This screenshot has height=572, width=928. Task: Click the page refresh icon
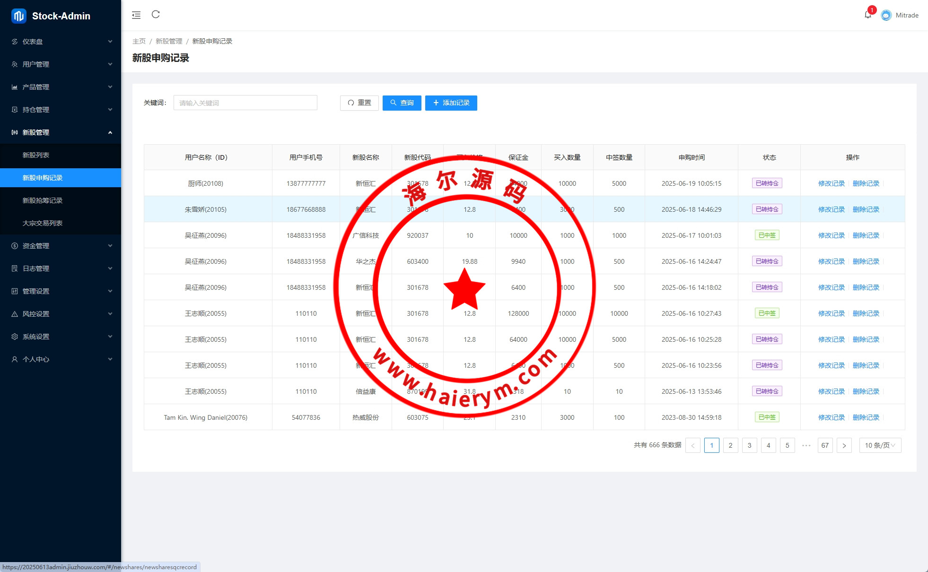156,15
